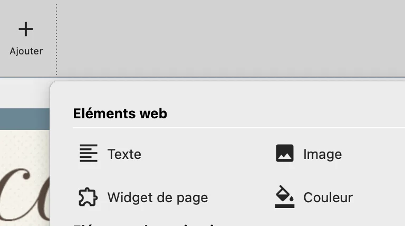Viewport: 405px width, 226px height.
Task: Select the Image picture icon
Action: click(285, 154)
